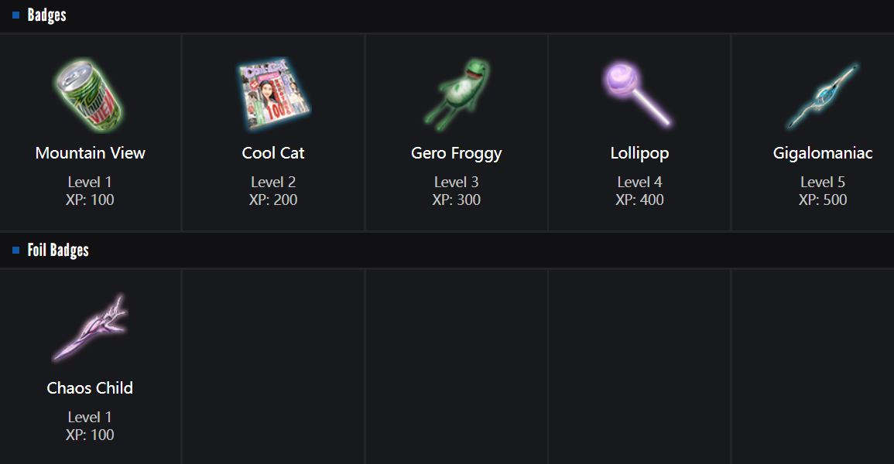Click the Chaos Child foil badge name
The image size is (894, 464).
point(90,388)
